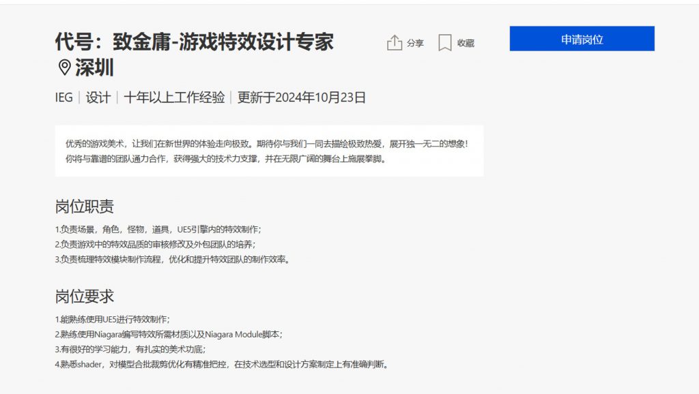Click the IEG department tag
The height and width of the screenshot is (394, 699).
coord(63,97)
